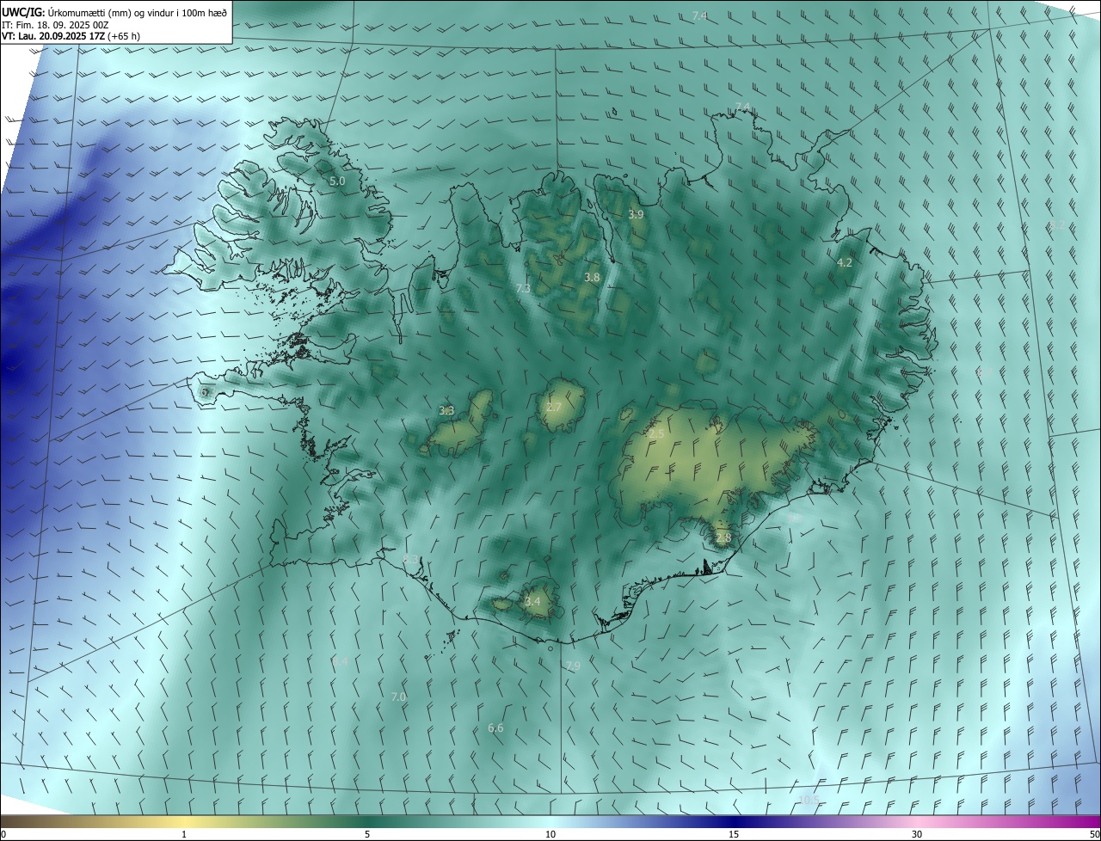Click the 2.5 value on the large glacier

click(x=656, y=435)
